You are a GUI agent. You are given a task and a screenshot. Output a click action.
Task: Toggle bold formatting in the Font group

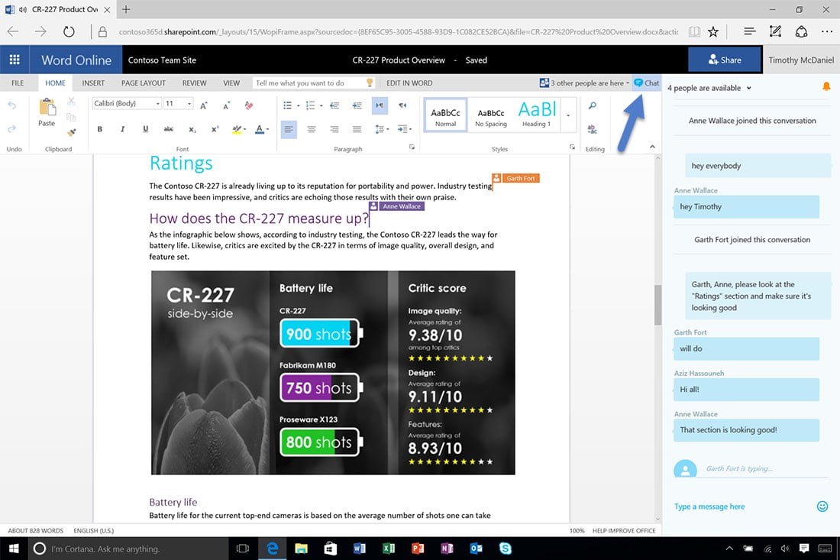(x=100, y=129)
